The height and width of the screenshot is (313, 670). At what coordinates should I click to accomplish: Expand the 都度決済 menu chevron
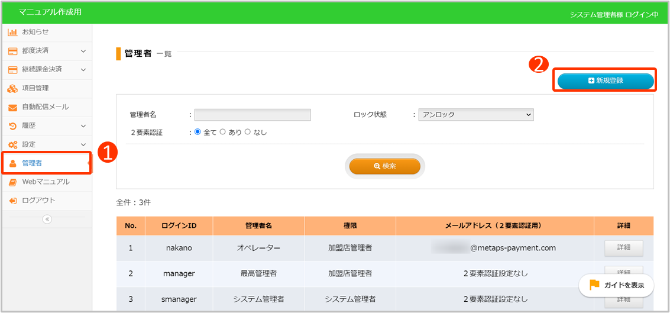click(x=83, y=51)
